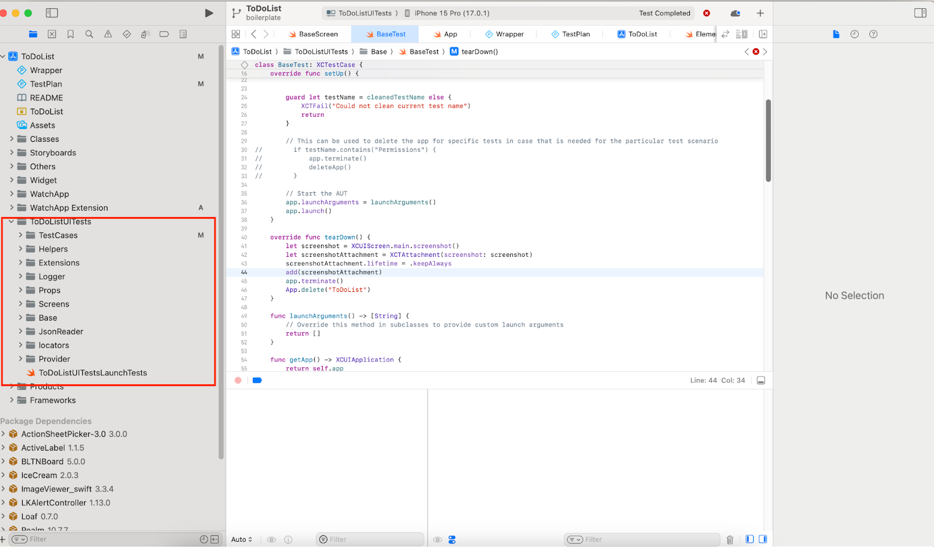Select the BaseTest tab
Image resolution: width=934 pixels, height=547 pixels.
click(385, 34)
